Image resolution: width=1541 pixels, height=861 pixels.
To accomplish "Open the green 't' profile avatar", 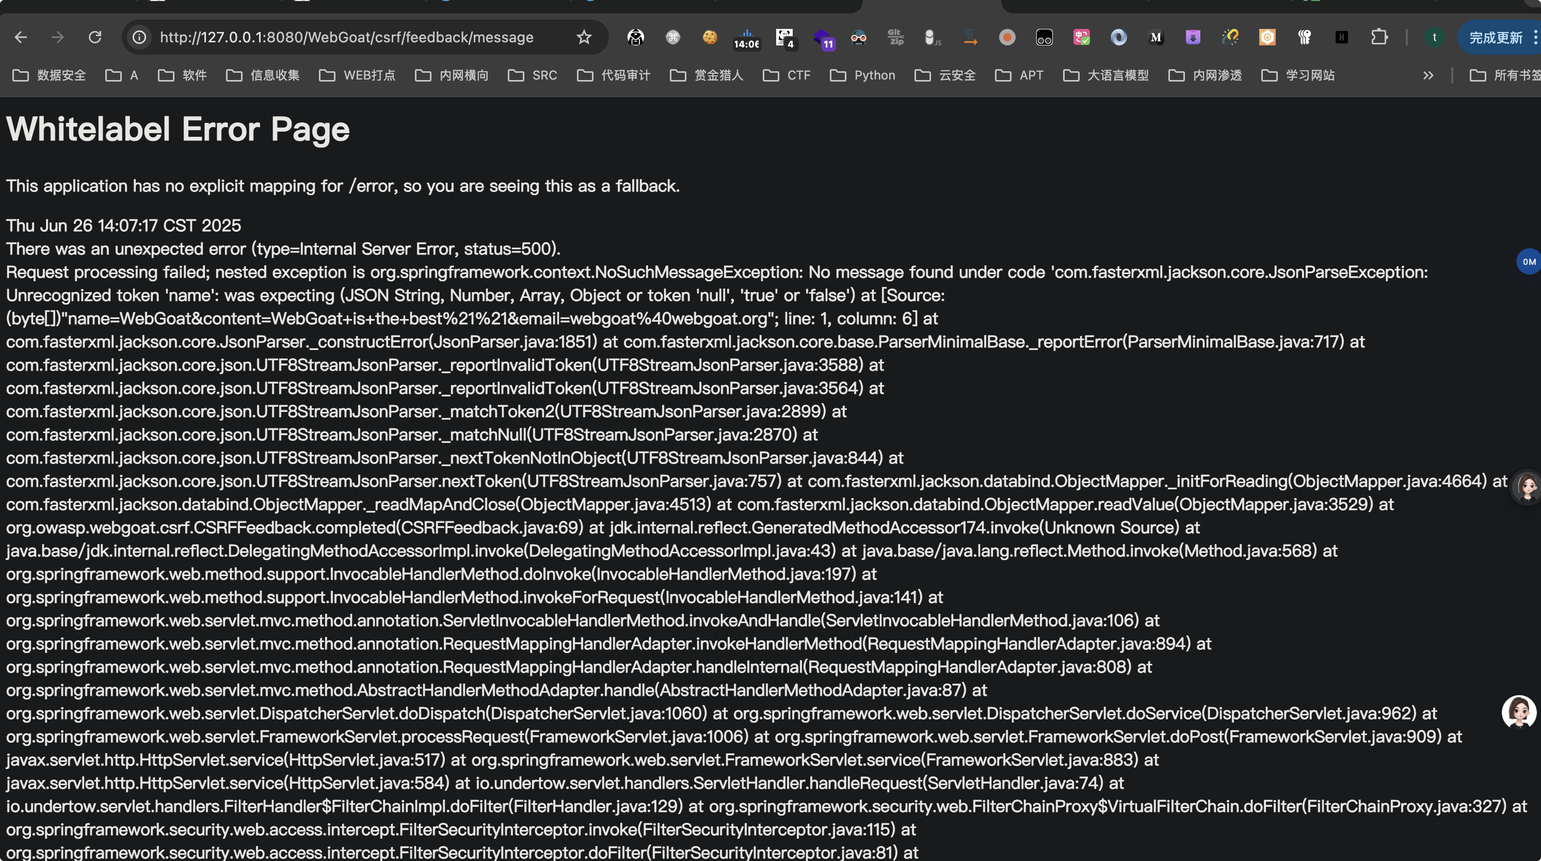I will click(1434, 37).
